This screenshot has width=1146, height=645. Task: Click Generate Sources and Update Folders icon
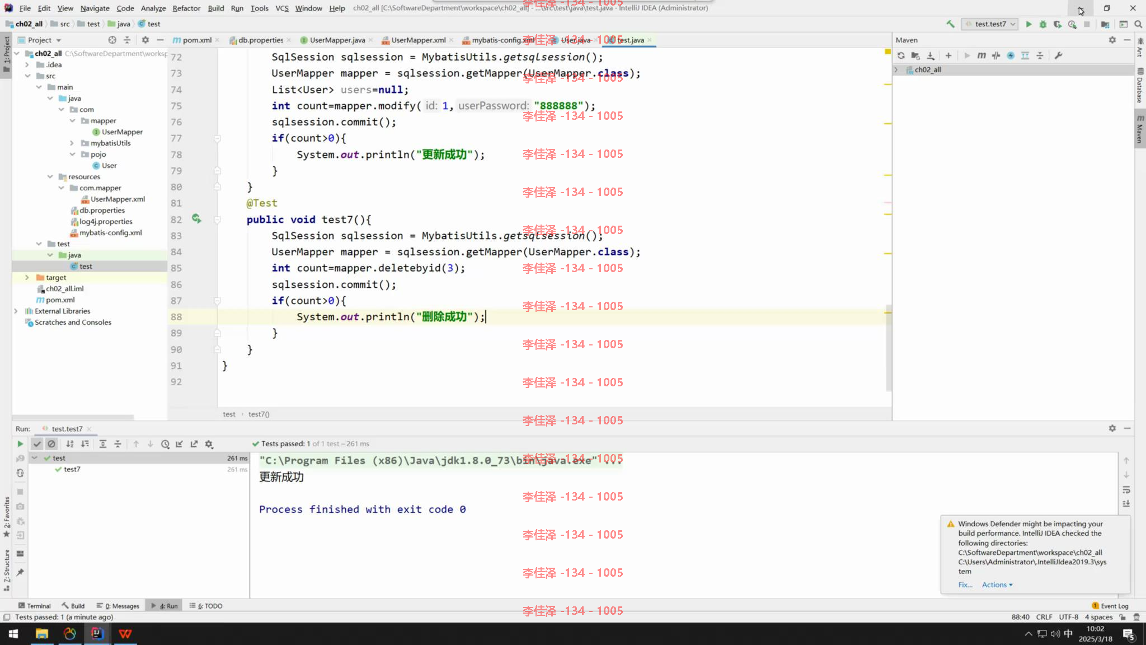(x=915, y=55)
